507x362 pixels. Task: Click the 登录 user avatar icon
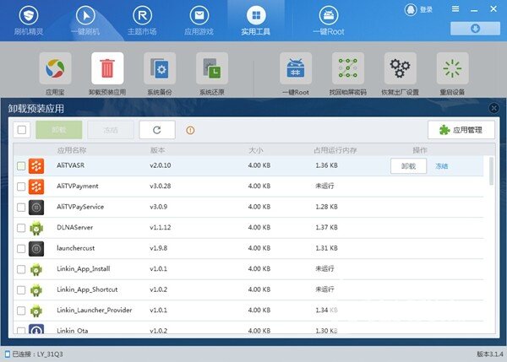click(x=411, y=9)
